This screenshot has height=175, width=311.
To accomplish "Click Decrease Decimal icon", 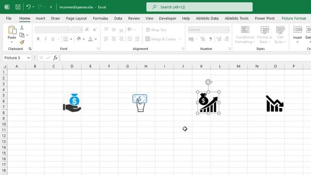I will [226, 39].
